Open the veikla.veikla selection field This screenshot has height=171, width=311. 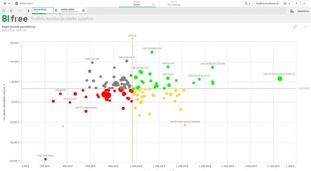pyautogui.click(x=70, y=11)
